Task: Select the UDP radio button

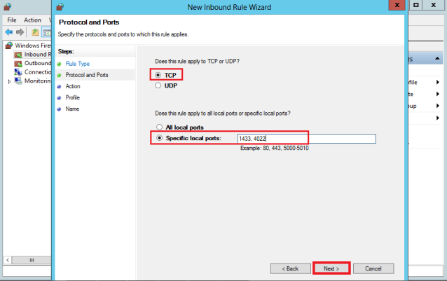Action: [158, 85]
